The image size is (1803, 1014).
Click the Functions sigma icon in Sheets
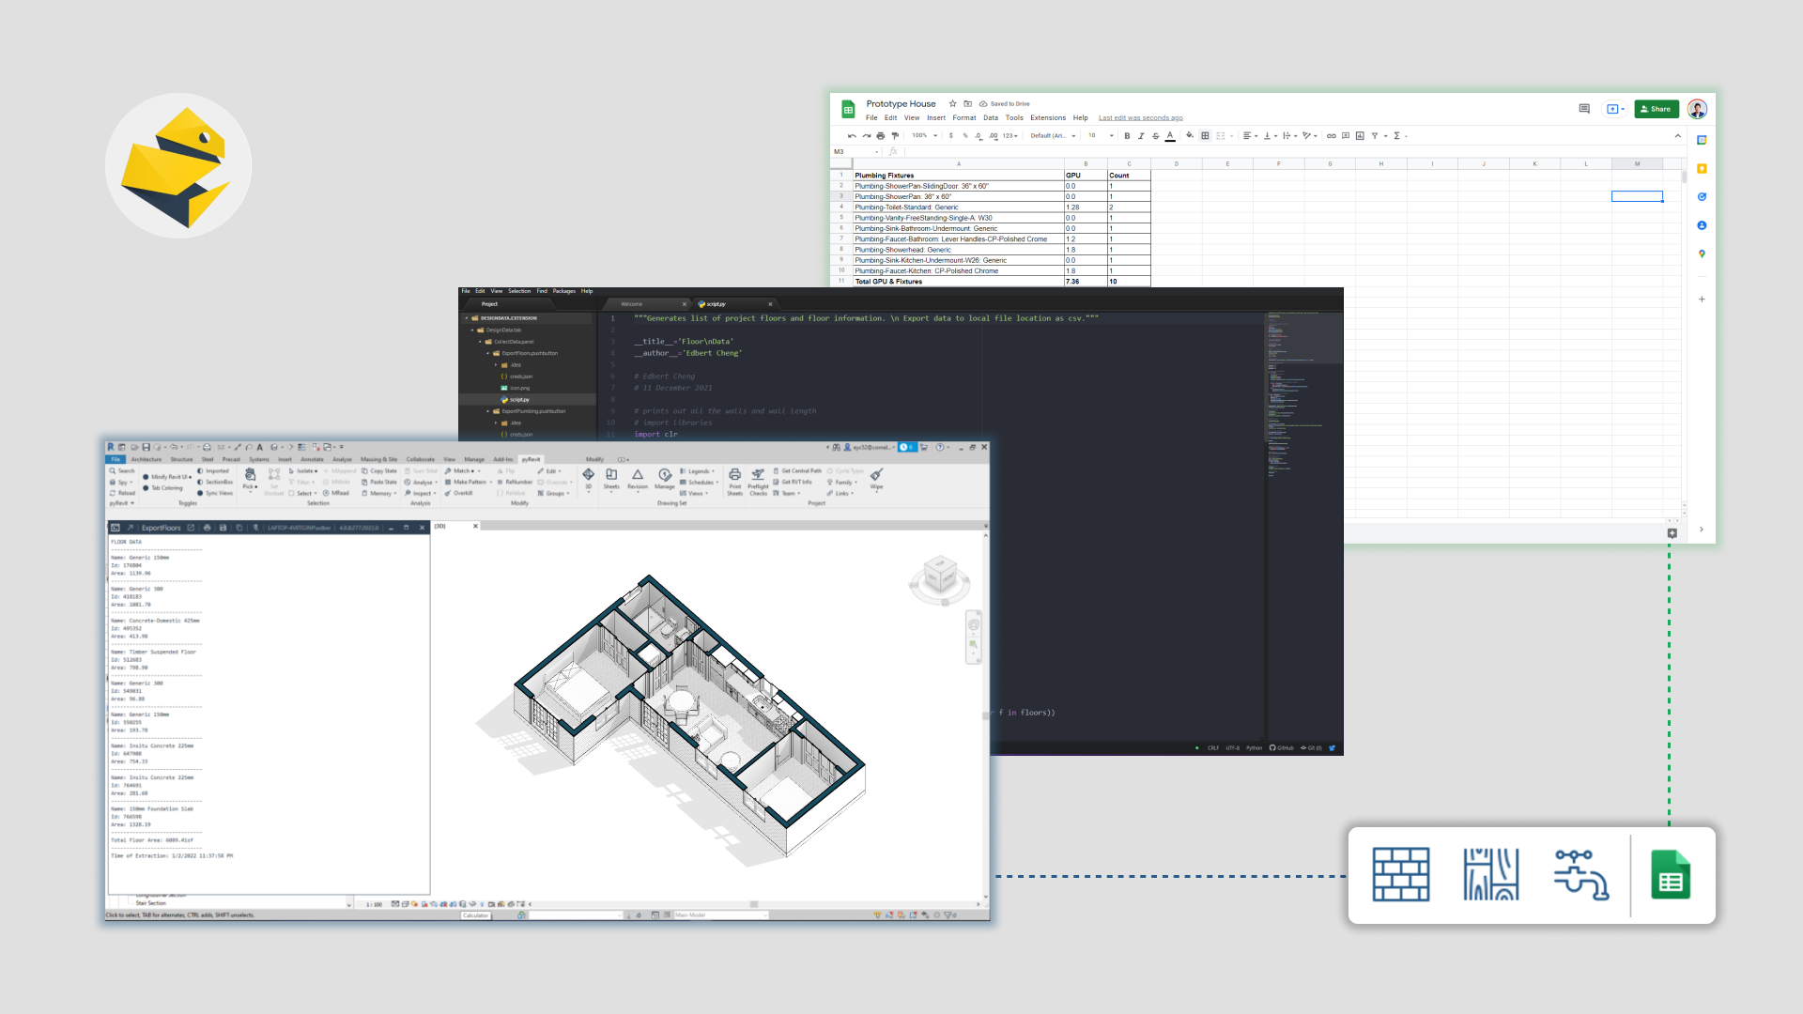1398,136
